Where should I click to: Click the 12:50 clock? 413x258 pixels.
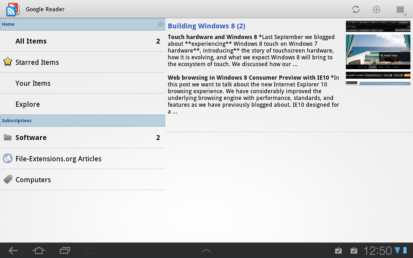tap(378, 251)
